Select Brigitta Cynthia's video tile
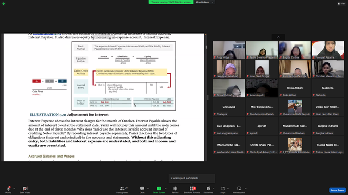 click(295, 50)
